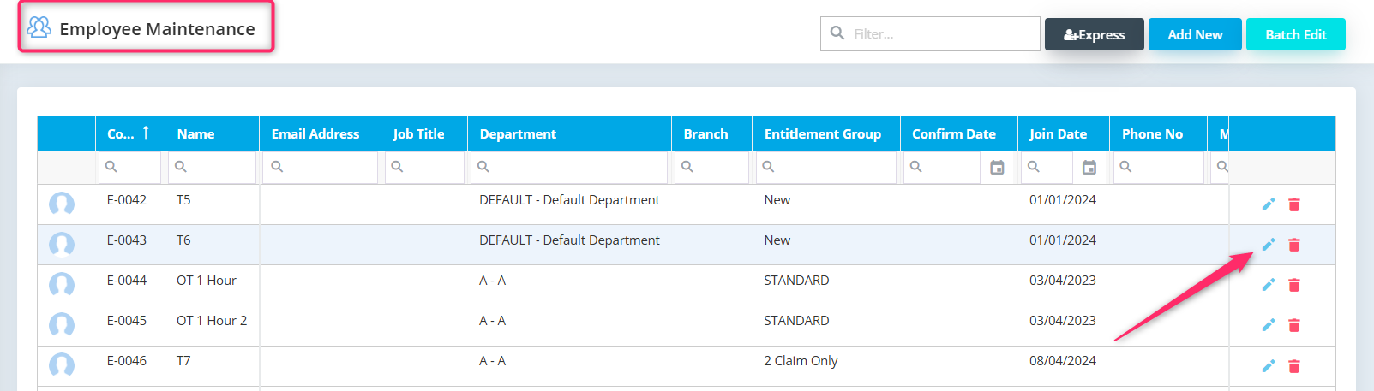Sort by Phone No column header
1374x391 pixels.
(1158, 133)
